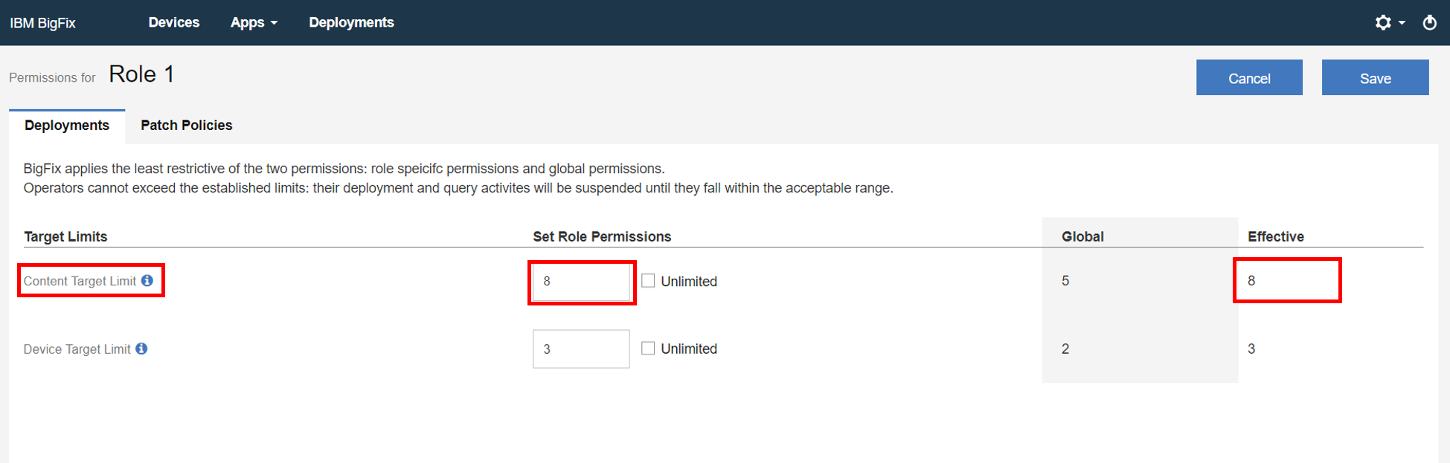Switch to the Patch Policies tab
The height and width of the screenshot is (463, 1450).
tap(186, 126)
